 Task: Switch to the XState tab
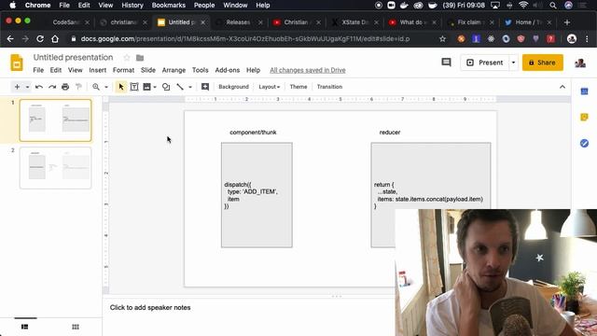coord(354,22)
